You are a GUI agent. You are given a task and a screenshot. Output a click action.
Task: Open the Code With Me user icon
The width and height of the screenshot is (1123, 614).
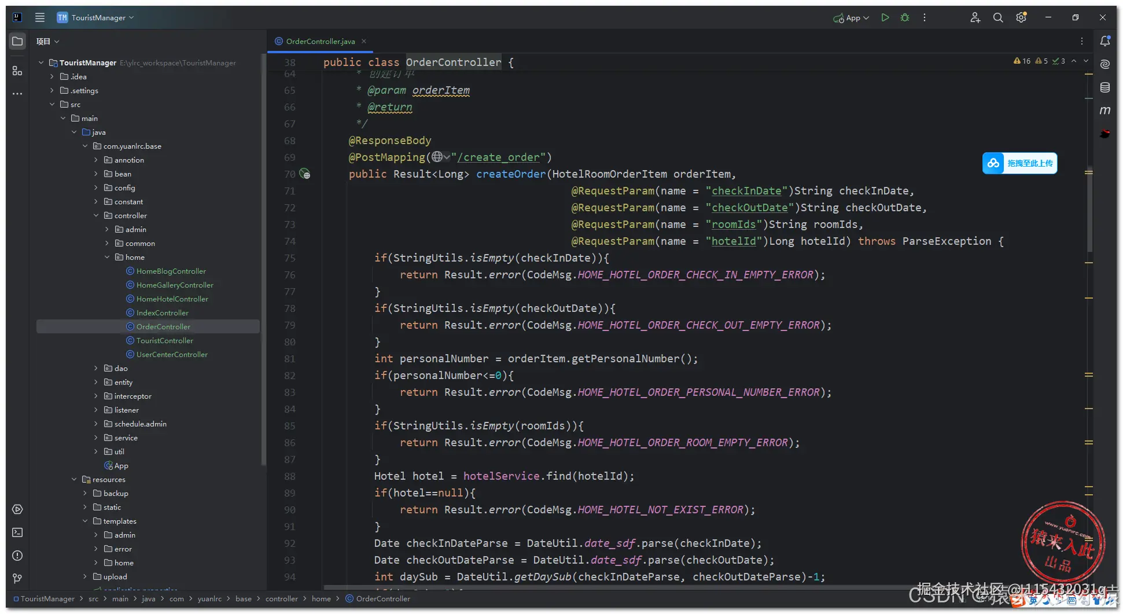(975, 17)
